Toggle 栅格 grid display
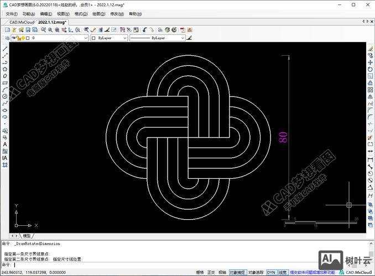Screen dimensions: 375x276 (x=200, y=272)
